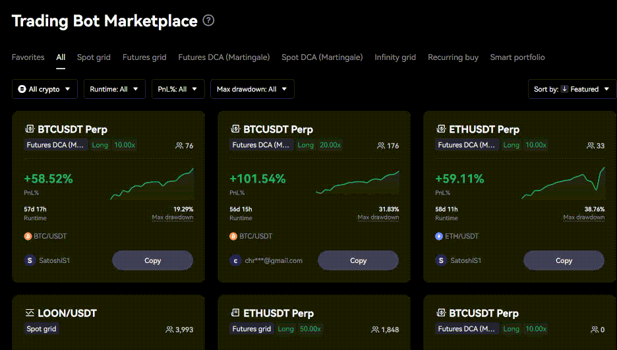Click the 58d 11h runtime value
Viewport: 617px width, 350px height.
pyautogui.click(x=446, y=209)
